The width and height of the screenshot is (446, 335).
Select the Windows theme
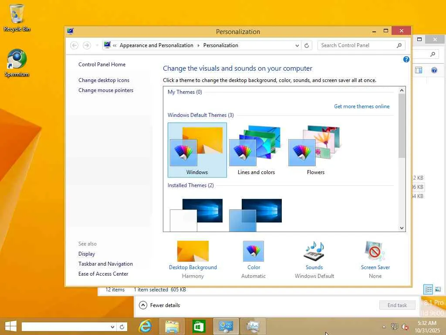[197, 150]
